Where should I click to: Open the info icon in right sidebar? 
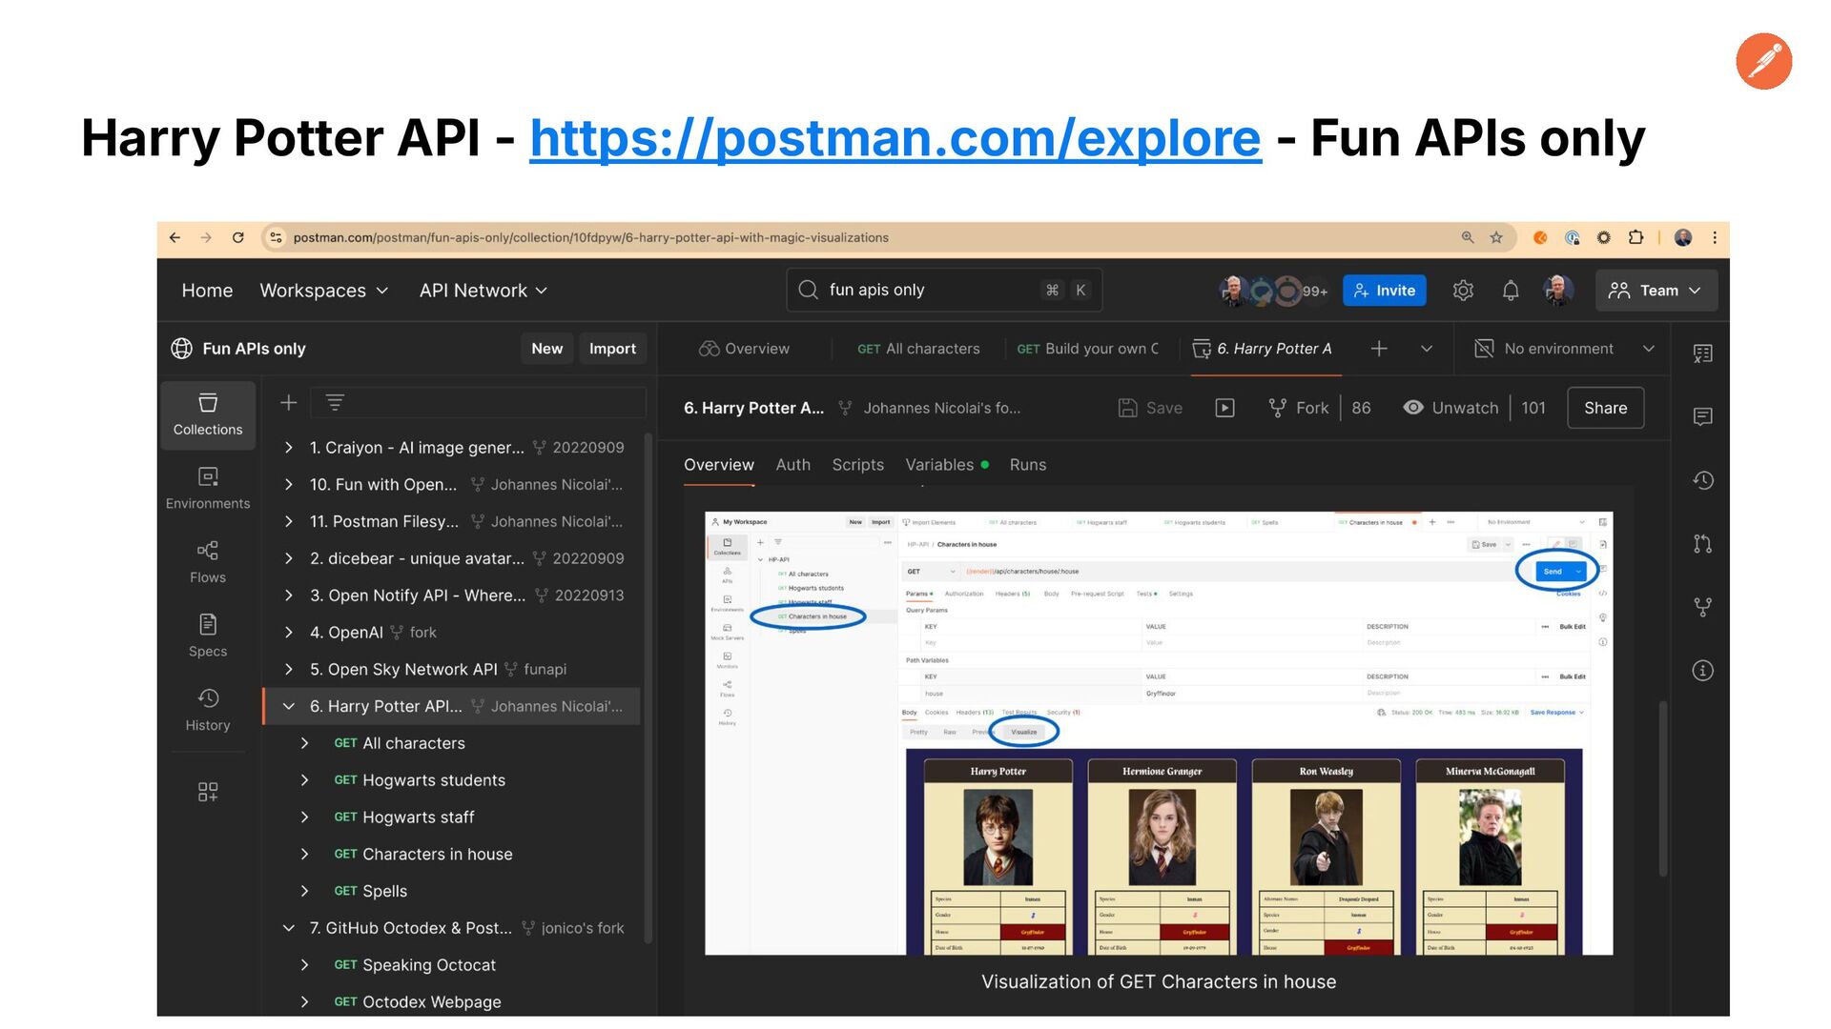coord(1703,671)
